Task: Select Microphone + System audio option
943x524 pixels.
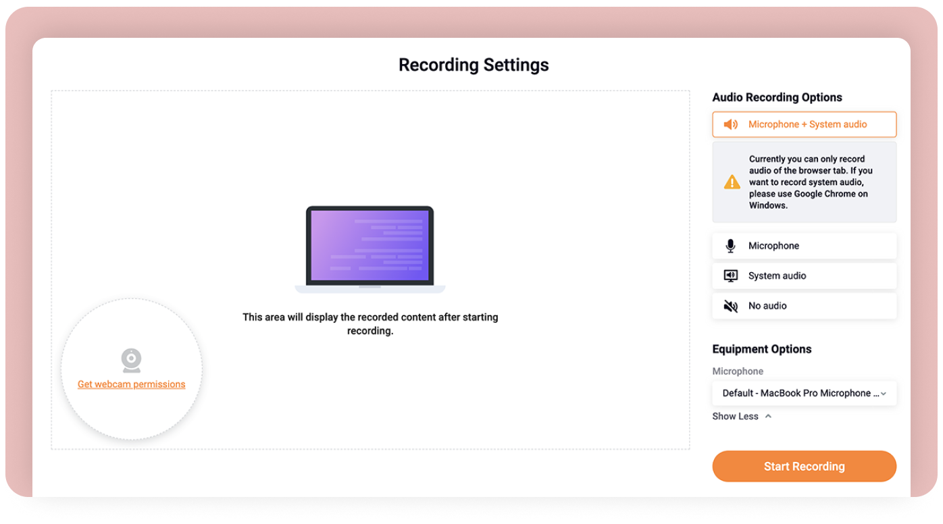Action: point(804,124)
